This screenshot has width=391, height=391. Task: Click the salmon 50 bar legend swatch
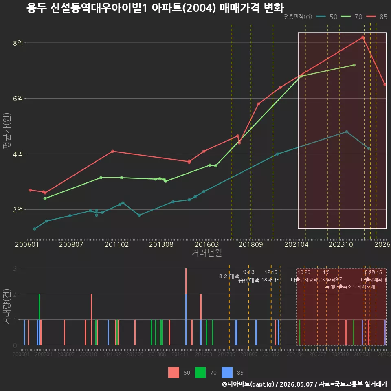pos(174,373)
